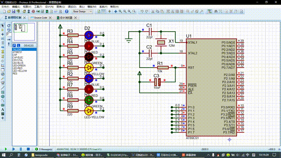This screenshot has width=281, height=158.
Task: Click the Step simulation button
Action: [x=14, y=149]
